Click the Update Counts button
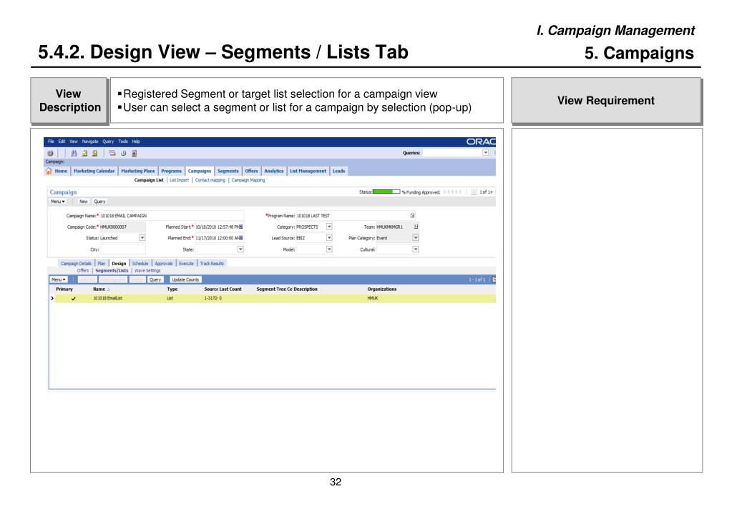The width and height of the screenshot is (732, 506). (x=185, y=280)
